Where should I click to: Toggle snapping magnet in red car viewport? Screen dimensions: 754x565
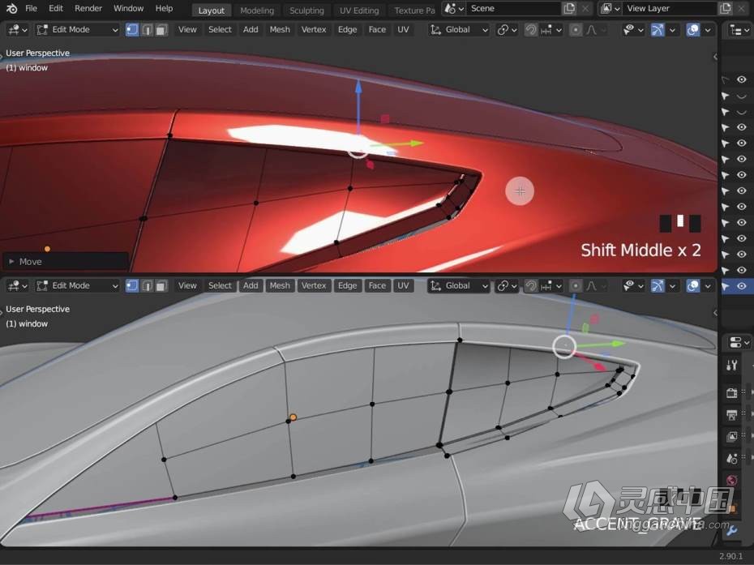coord(531,30)
